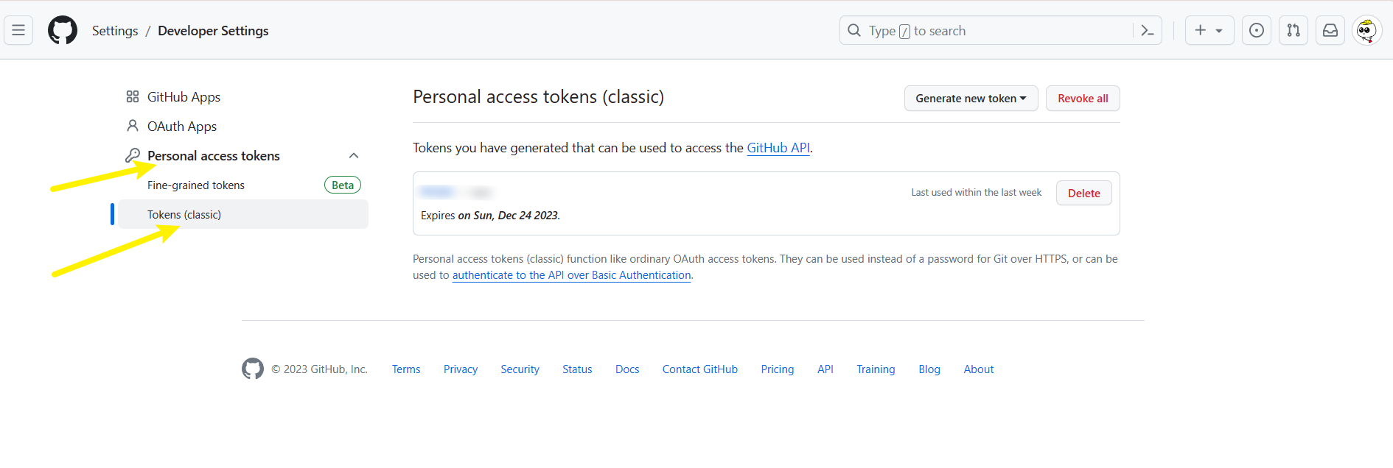Click the user profile avatar
Screen dimensions: 1393x468
coord(1367,30)
